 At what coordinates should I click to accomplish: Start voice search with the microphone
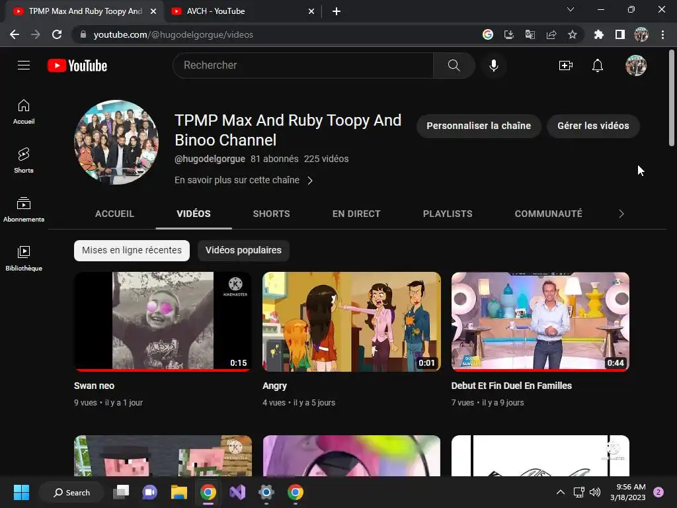click(x=493, y=65)
